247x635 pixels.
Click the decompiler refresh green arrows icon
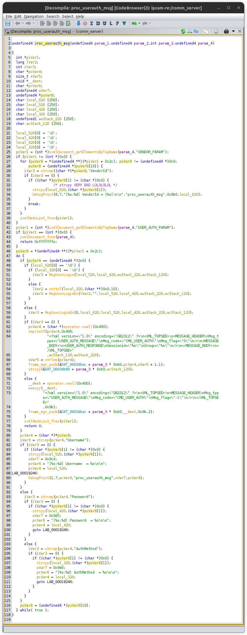(183, 31)
